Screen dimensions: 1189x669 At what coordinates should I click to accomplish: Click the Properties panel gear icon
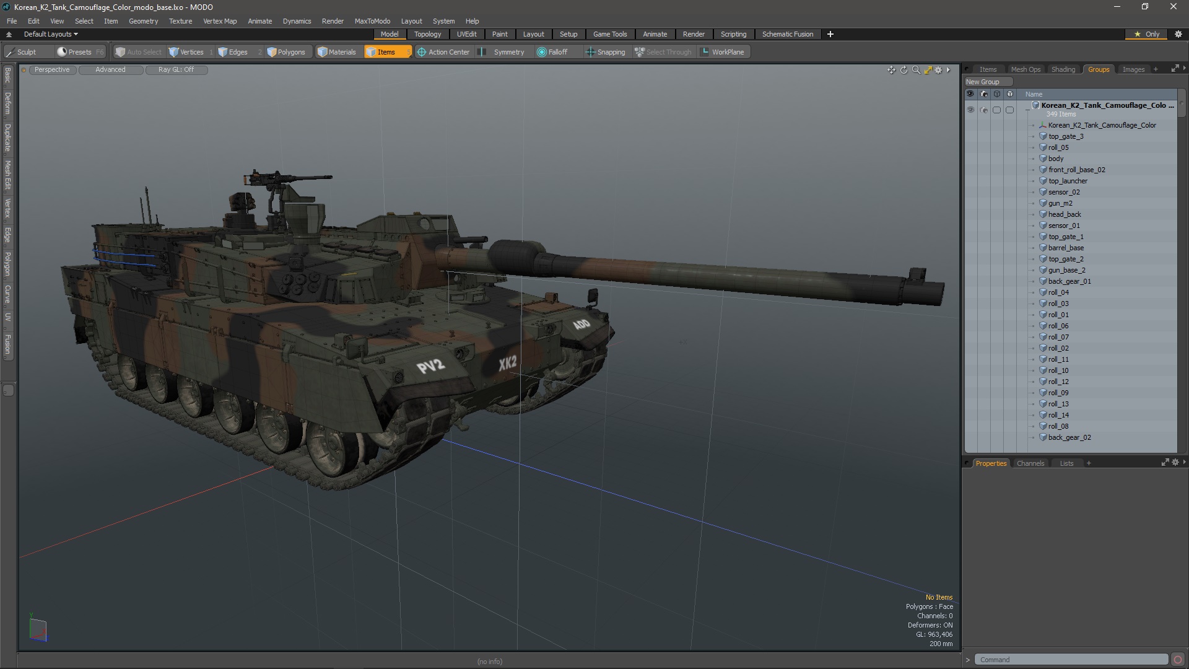coord(1175,463)
